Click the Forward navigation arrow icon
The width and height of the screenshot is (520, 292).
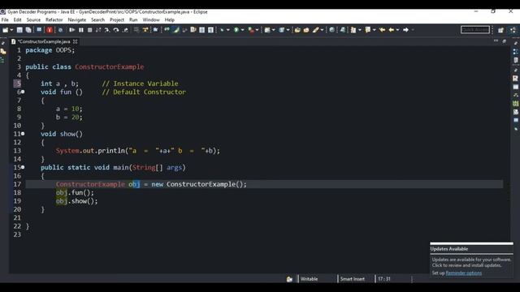405,30
